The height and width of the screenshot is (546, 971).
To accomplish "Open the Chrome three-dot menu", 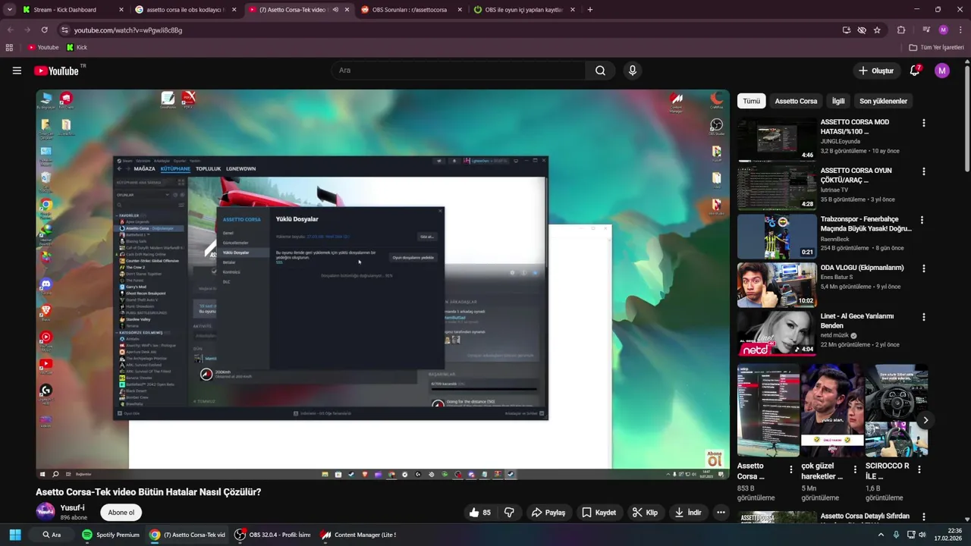I will (x=960, y=30).
